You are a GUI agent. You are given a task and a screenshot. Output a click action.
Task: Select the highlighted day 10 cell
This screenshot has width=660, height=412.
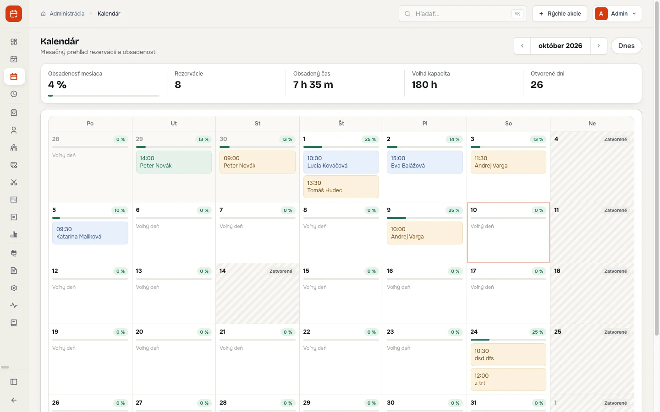point(508,233)
